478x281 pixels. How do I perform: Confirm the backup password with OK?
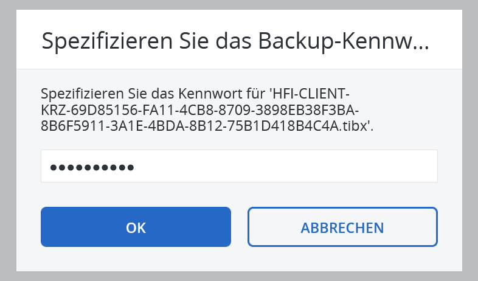click(x=136, y=227)
